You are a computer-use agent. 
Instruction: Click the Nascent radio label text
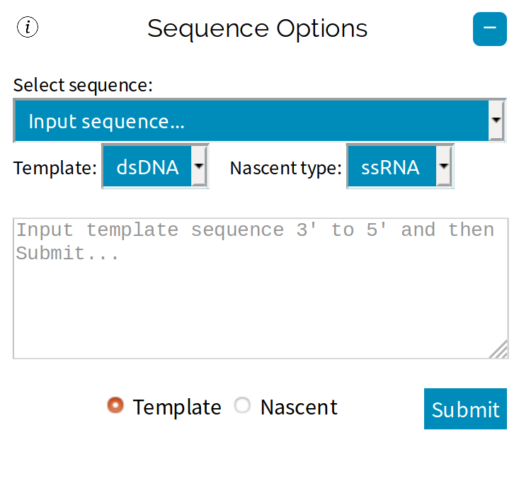pos(299,407)
